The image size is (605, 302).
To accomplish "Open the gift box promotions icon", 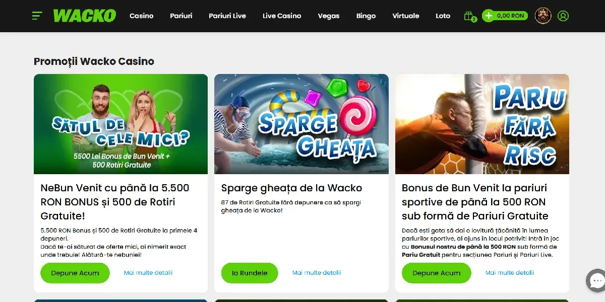I will 469,16.
